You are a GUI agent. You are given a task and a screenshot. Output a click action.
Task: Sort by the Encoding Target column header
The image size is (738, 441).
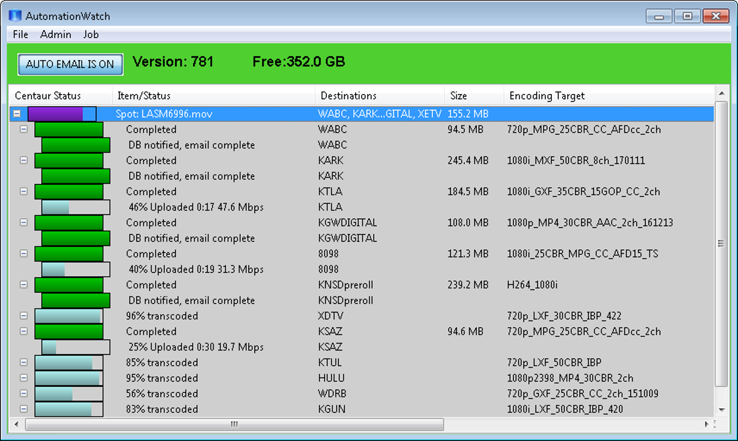[609, 96]
